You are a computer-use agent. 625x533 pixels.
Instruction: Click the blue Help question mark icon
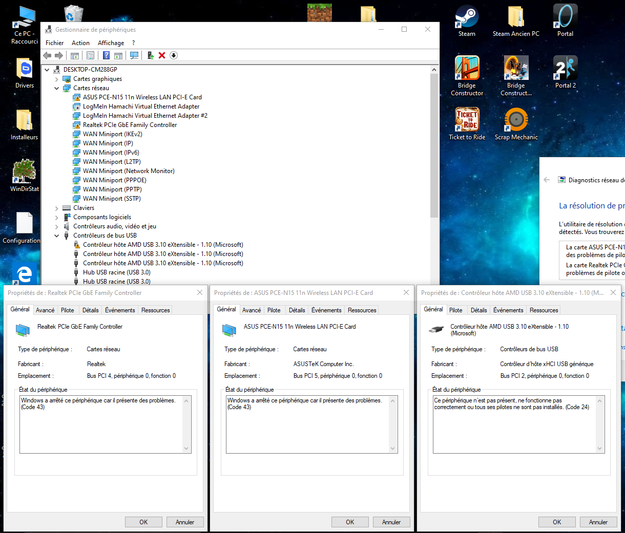tap(107, 55)
